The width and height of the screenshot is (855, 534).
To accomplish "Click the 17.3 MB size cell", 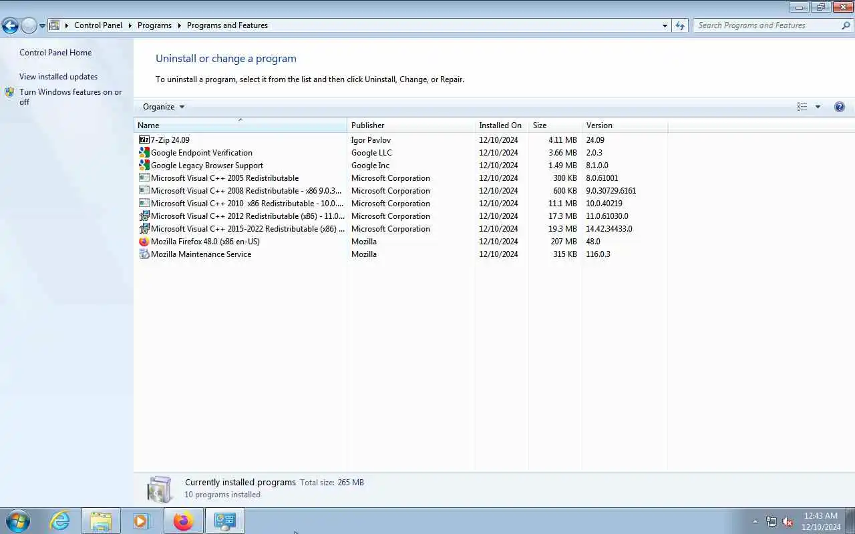I will [x=562, y=216].
